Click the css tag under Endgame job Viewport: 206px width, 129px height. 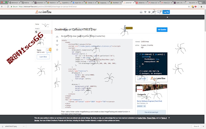click(145, 106)
